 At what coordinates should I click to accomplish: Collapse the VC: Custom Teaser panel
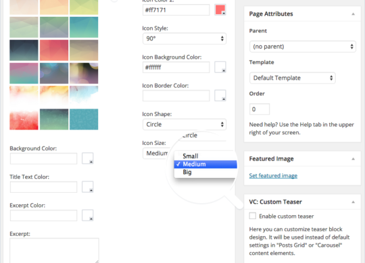(x=353, y=202)
